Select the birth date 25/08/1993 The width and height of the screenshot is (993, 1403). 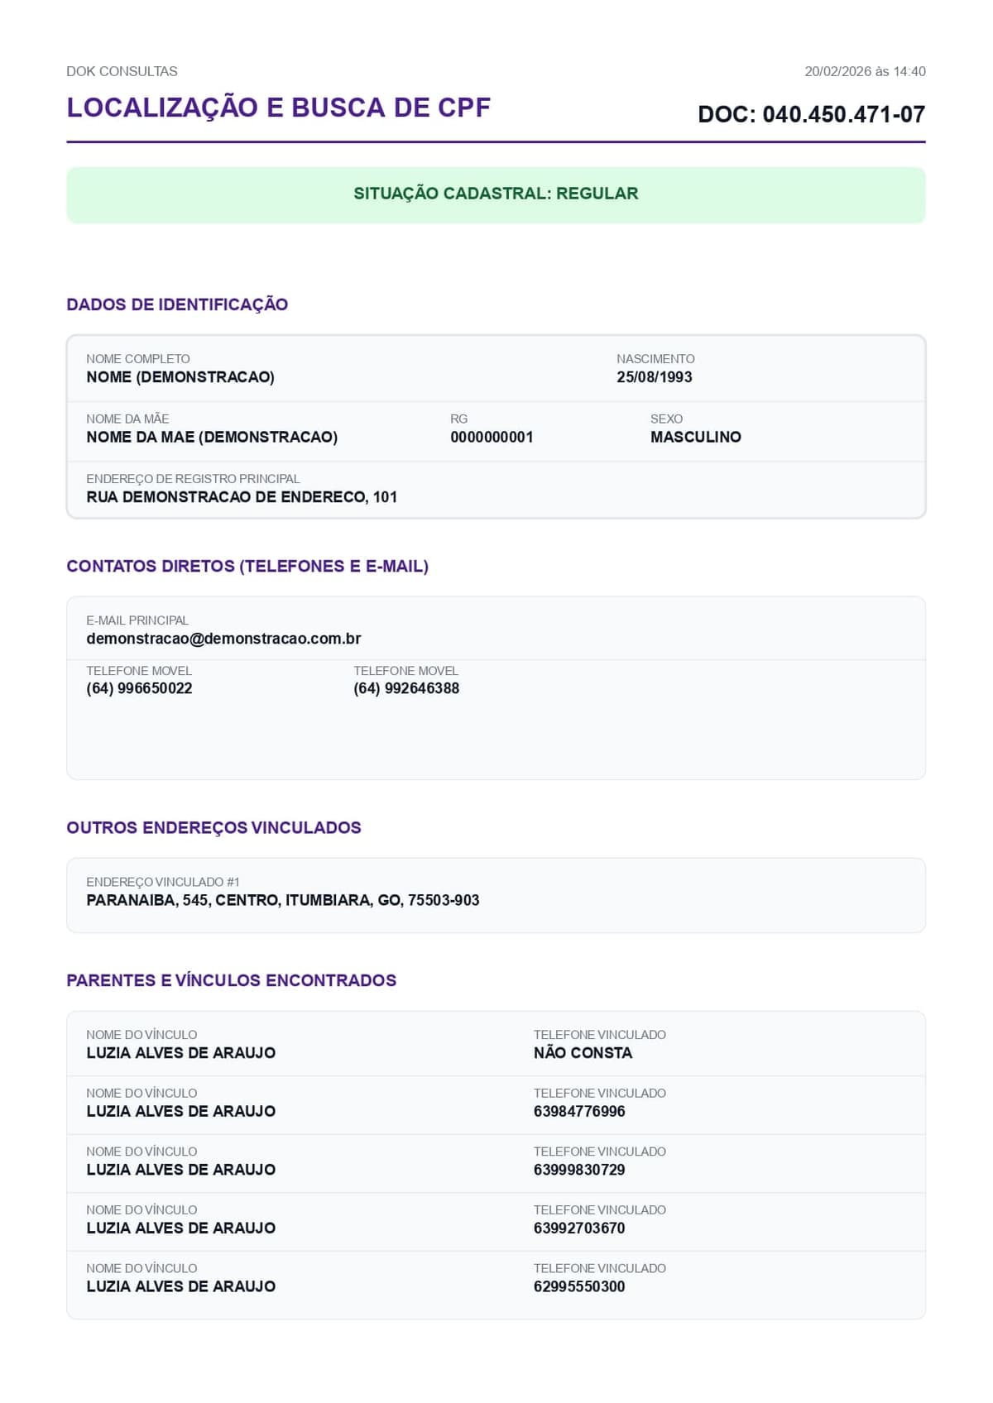pyautogui.click(x=654, y=377)
